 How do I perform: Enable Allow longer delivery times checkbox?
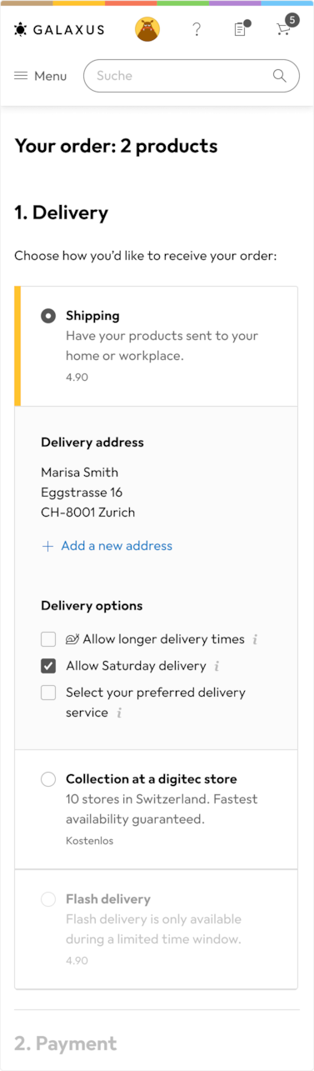click(48, 639)
